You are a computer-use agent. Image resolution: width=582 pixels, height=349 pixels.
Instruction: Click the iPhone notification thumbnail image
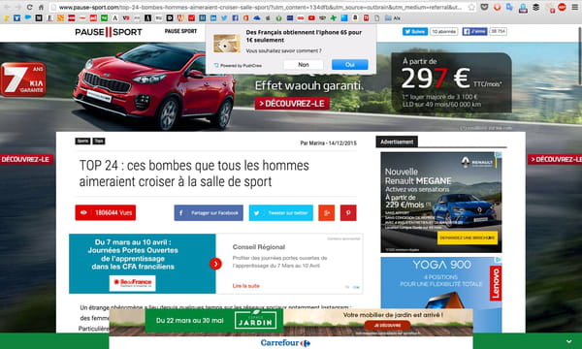point(226,43)
